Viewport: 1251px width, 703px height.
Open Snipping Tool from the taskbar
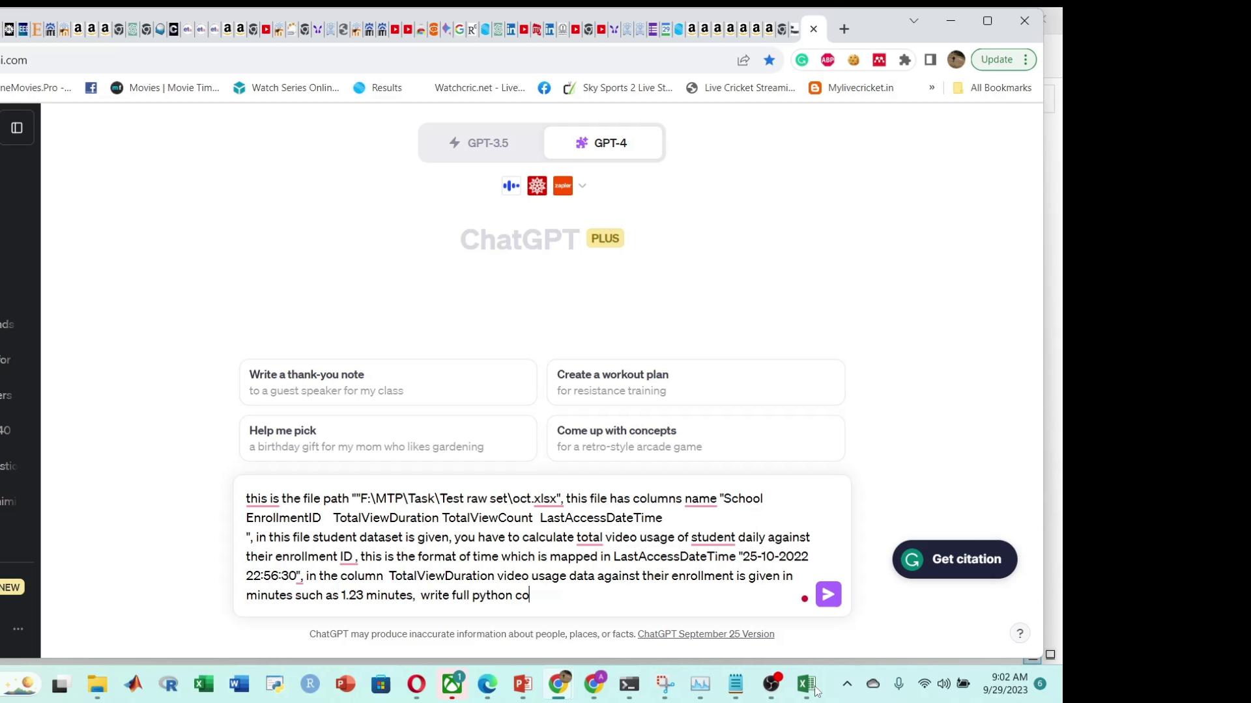click(x=665, y=684)
